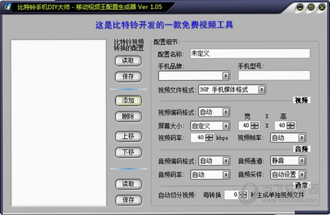Image resolution: width=330 pixels, height=215 pixels.
Task: Minimize the window with title bar button
Action: (x=300, y=8)
